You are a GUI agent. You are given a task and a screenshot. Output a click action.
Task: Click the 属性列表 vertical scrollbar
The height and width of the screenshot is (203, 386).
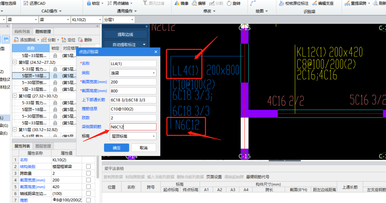[98, 168]
